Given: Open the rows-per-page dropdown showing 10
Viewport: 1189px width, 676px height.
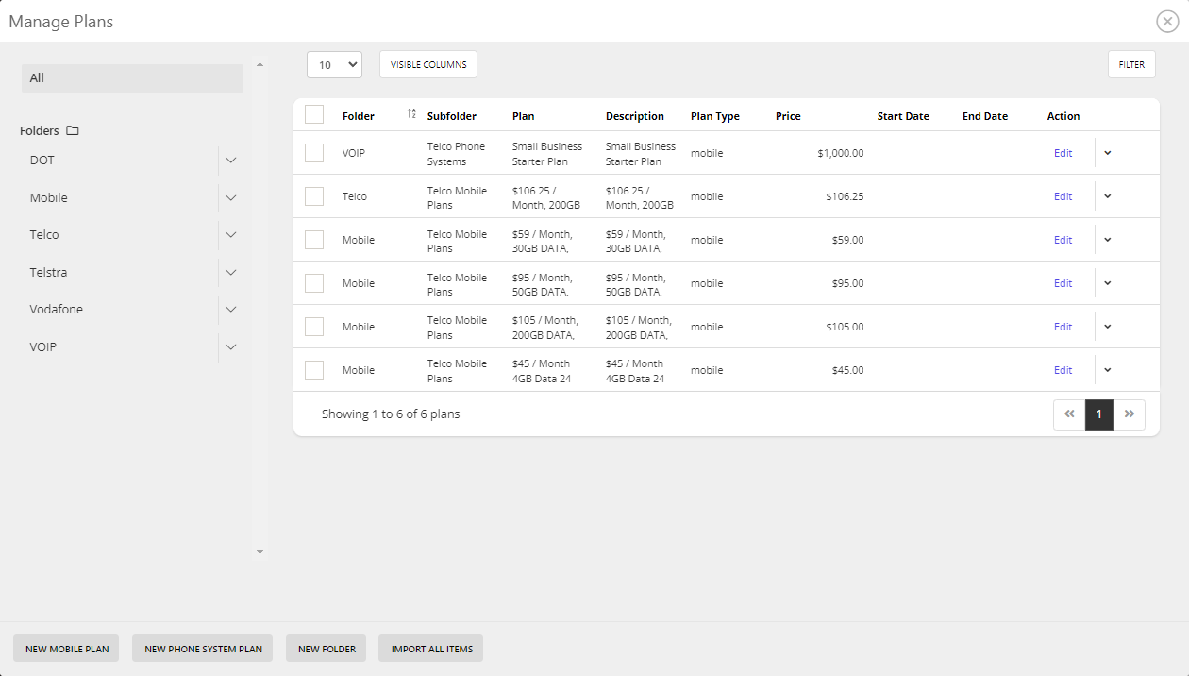Looking at the screenshot, I should pos(334,65).
